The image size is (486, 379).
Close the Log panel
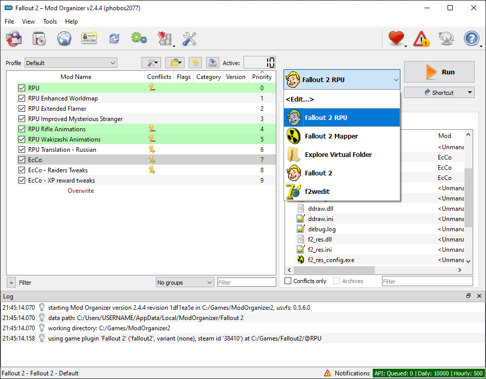(x=479, y=296)
